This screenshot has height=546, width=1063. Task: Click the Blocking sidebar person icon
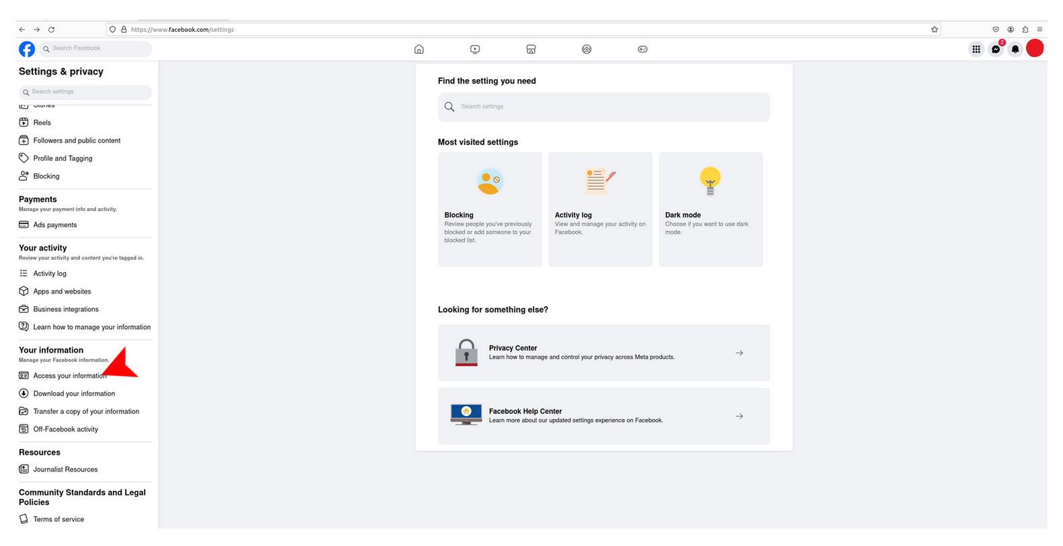coord(24,176)
